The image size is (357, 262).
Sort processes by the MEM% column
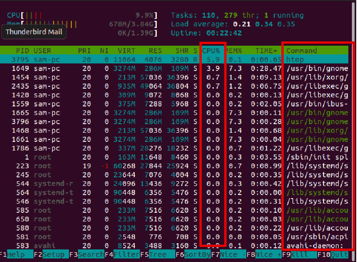235,50
